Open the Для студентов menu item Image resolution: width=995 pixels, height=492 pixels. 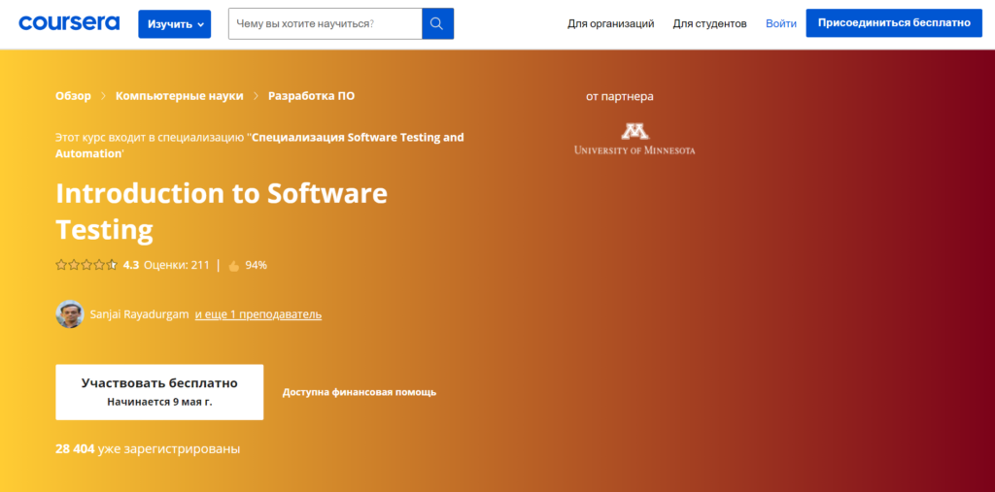click(x=709, y=23)
